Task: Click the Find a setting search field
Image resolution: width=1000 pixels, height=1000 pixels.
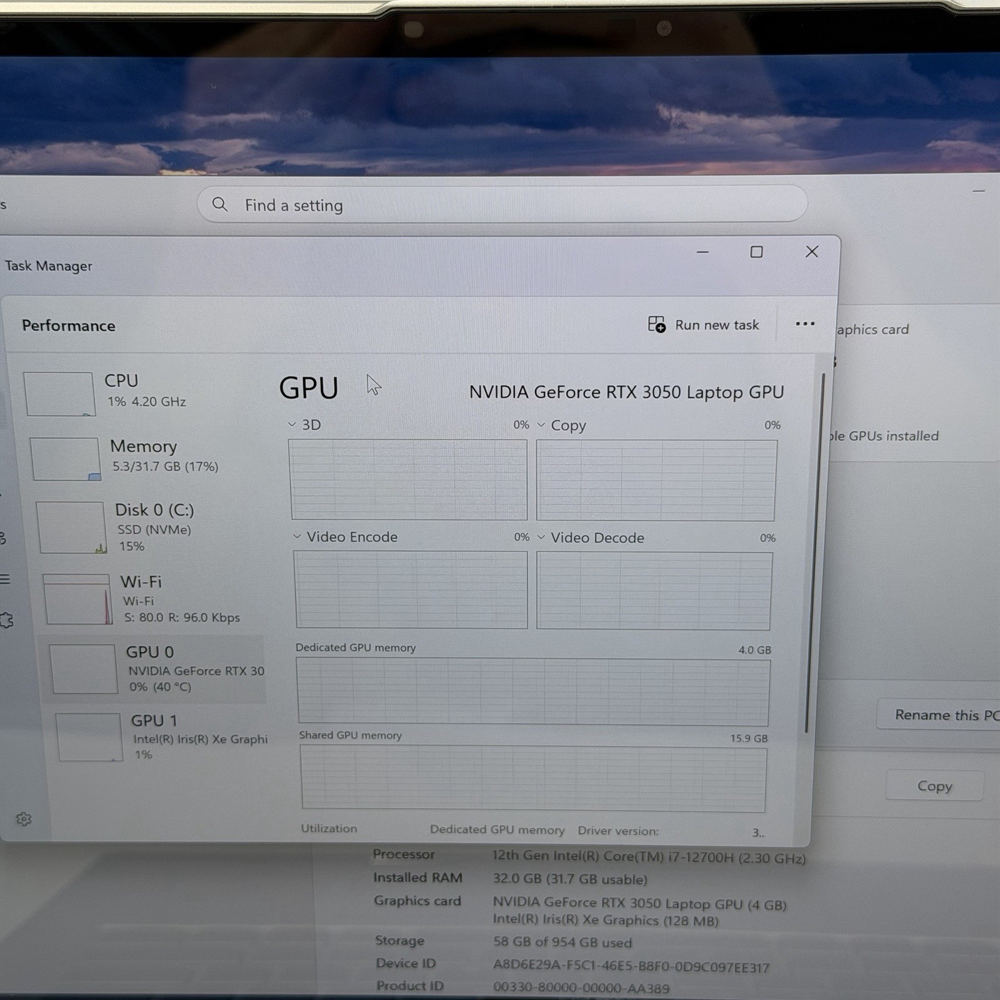Action: [502, 204]
